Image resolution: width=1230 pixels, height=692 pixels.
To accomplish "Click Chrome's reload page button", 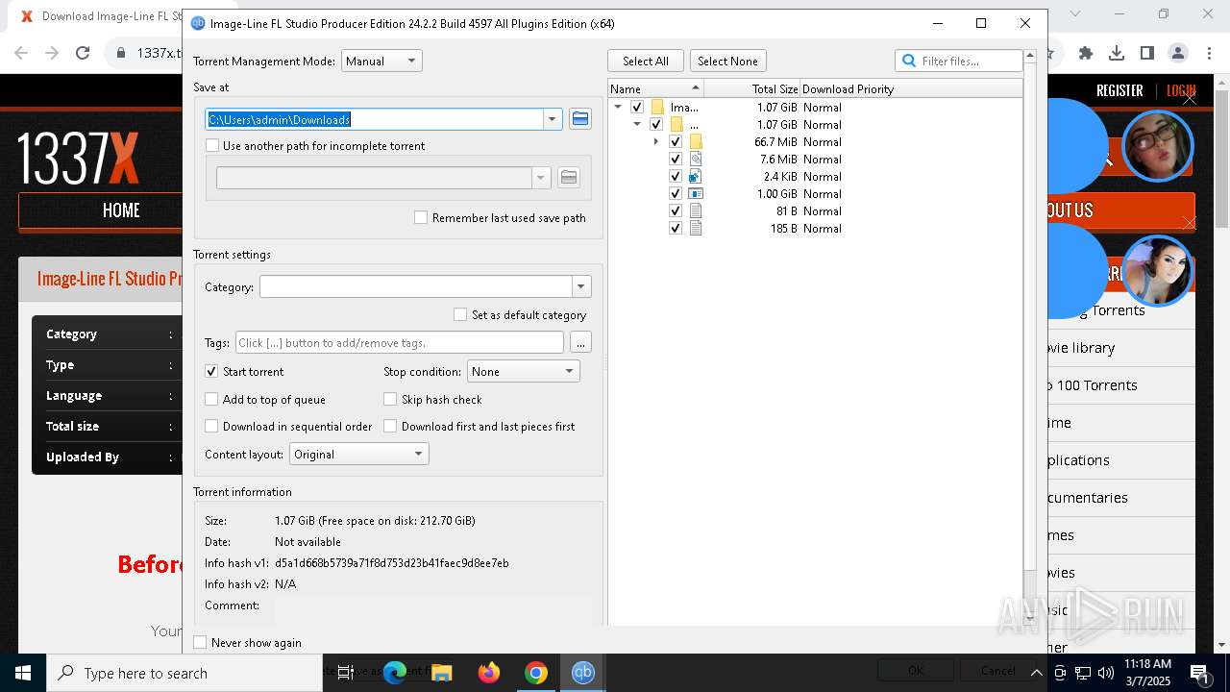I will click(83, 53).
